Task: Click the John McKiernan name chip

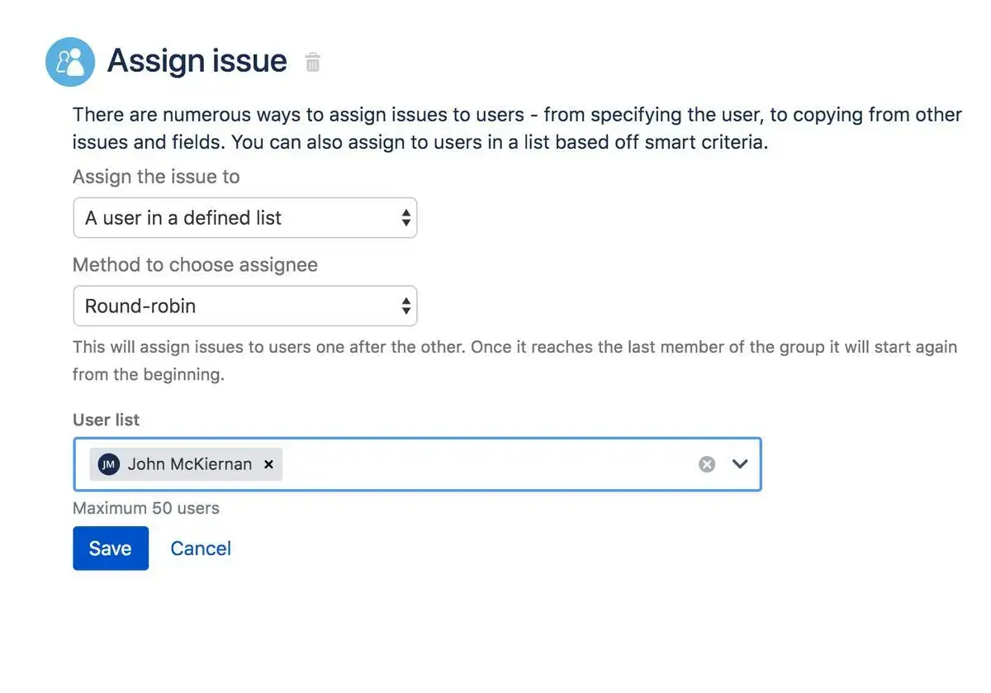Action: point(189,464)
